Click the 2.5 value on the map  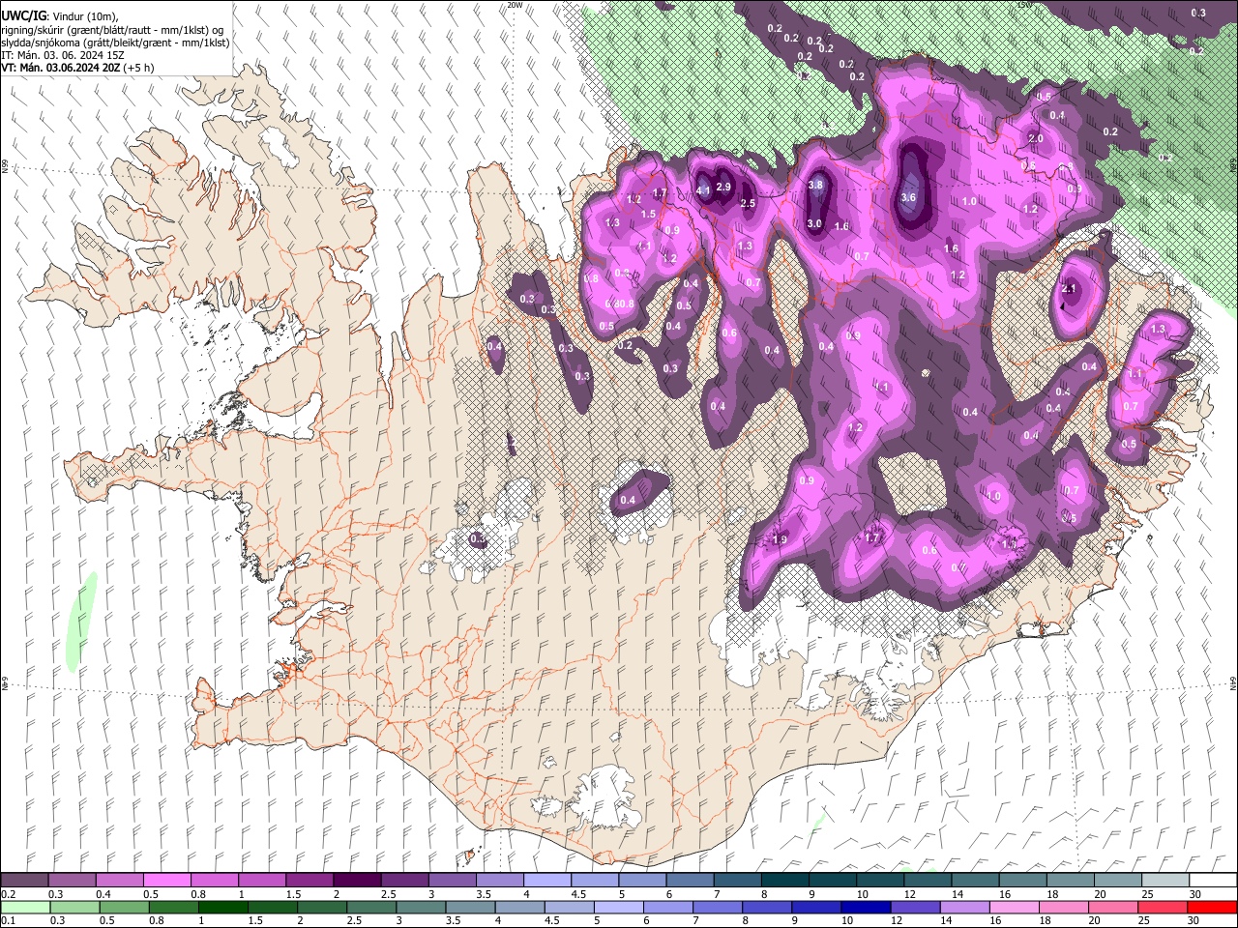(748, 203)
